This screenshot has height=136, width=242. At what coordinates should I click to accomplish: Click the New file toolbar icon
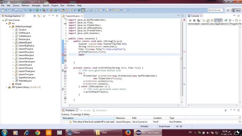click(x=3, y=10)
